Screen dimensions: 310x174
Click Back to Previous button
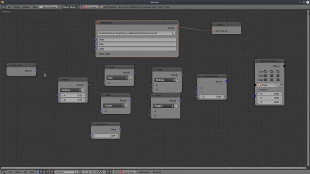click(48, 7)
